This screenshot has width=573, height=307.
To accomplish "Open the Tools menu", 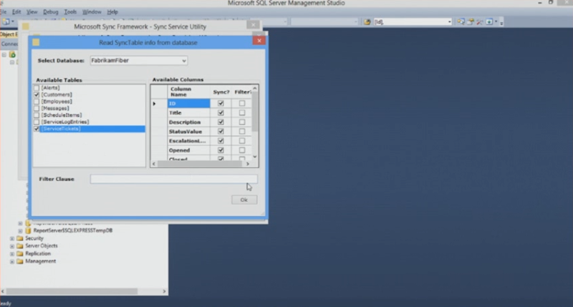I will click(x=70, y=11).
